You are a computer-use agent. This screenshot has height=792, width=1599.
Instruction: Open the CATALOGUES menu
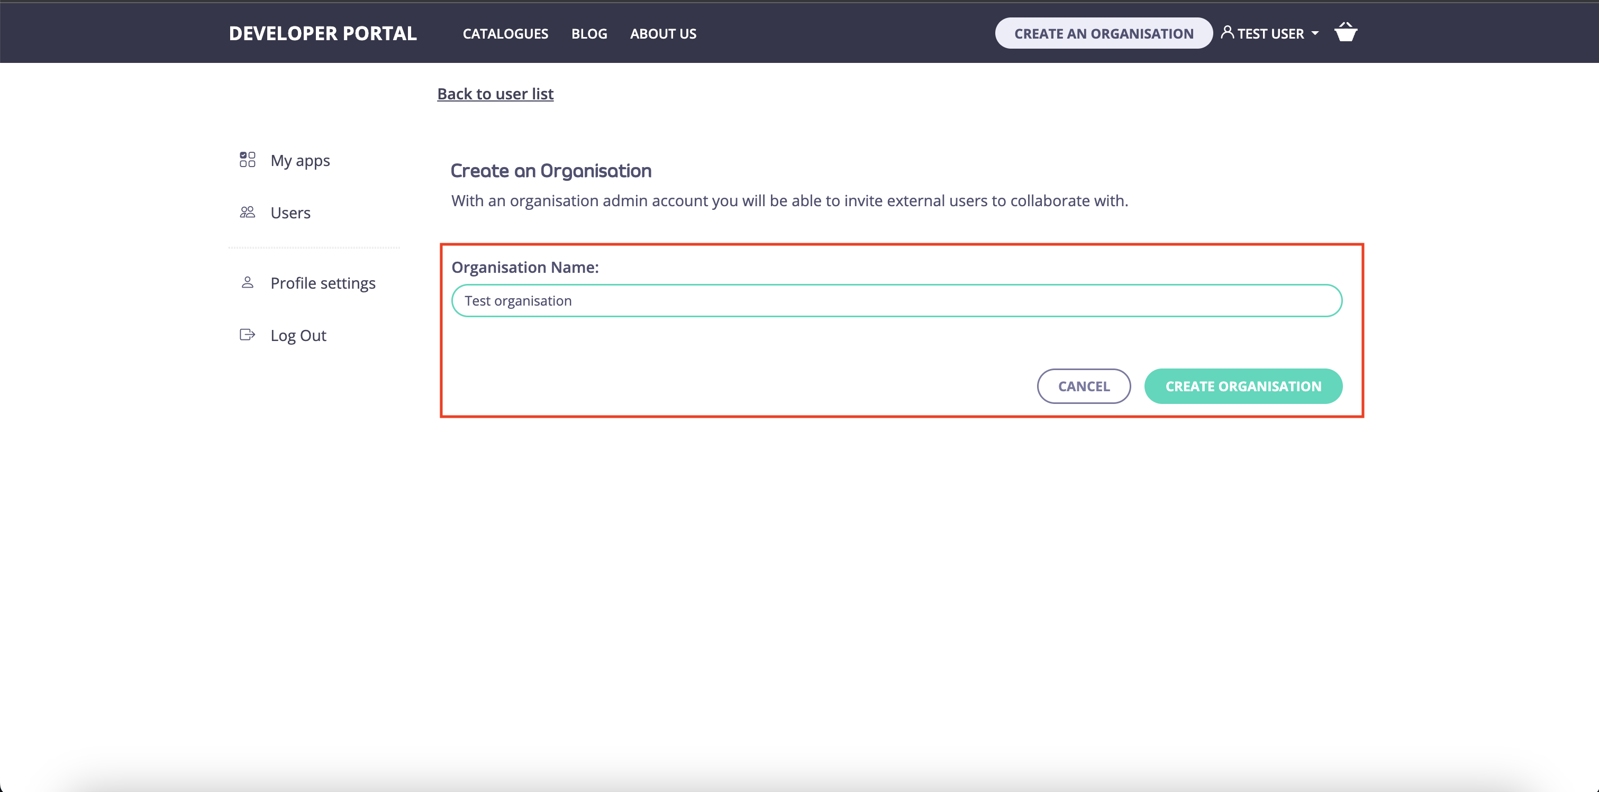pos(505,33)
